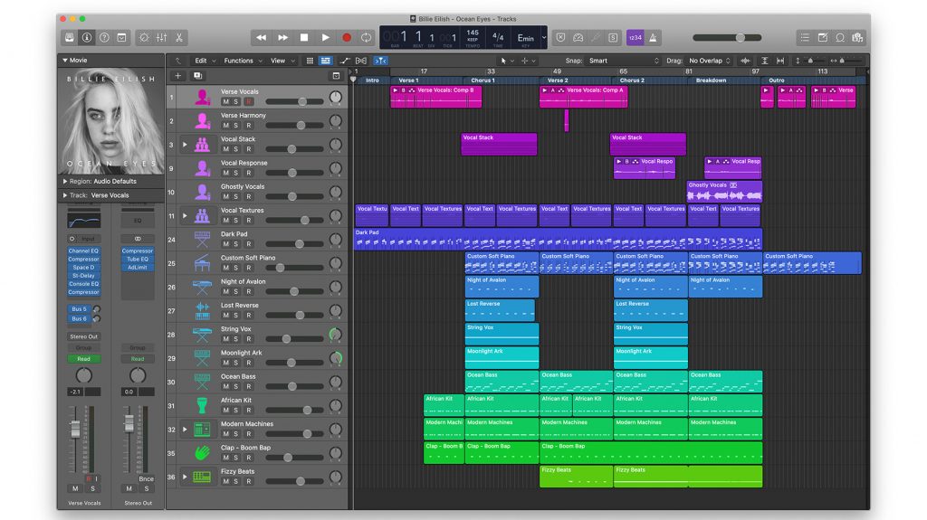Toggle the Waveform Zoom button

[x=746, y=61]
